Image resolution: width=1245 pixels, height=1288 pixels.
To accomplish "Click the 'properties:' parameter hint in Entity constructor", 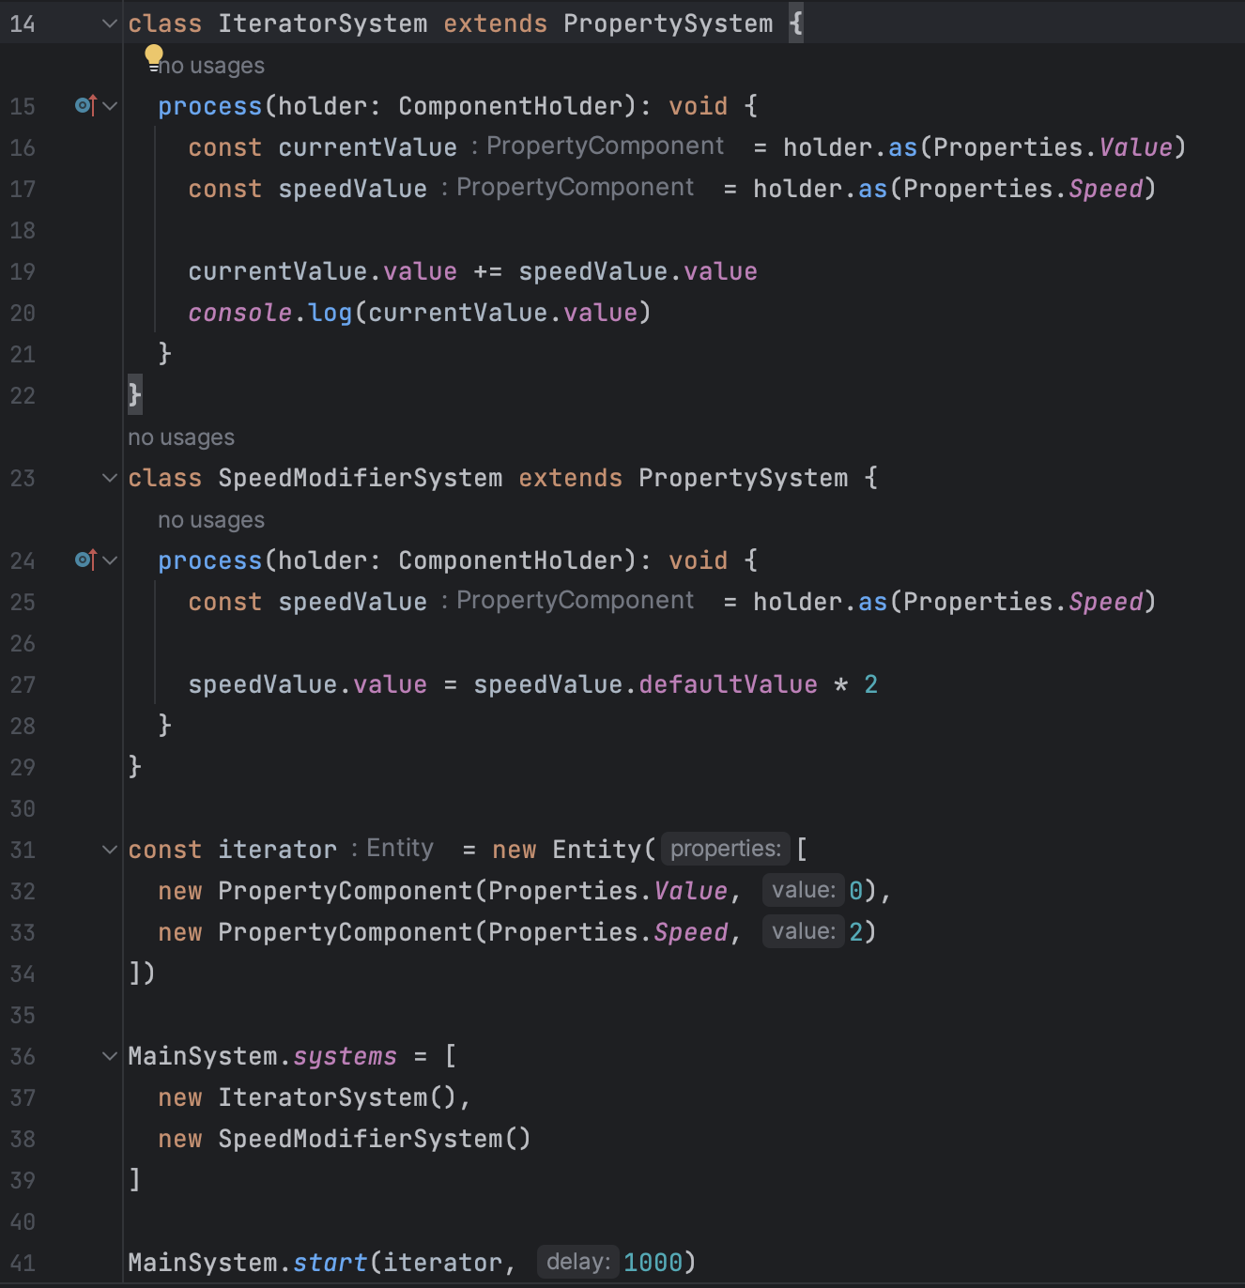I will pos(726,849).
